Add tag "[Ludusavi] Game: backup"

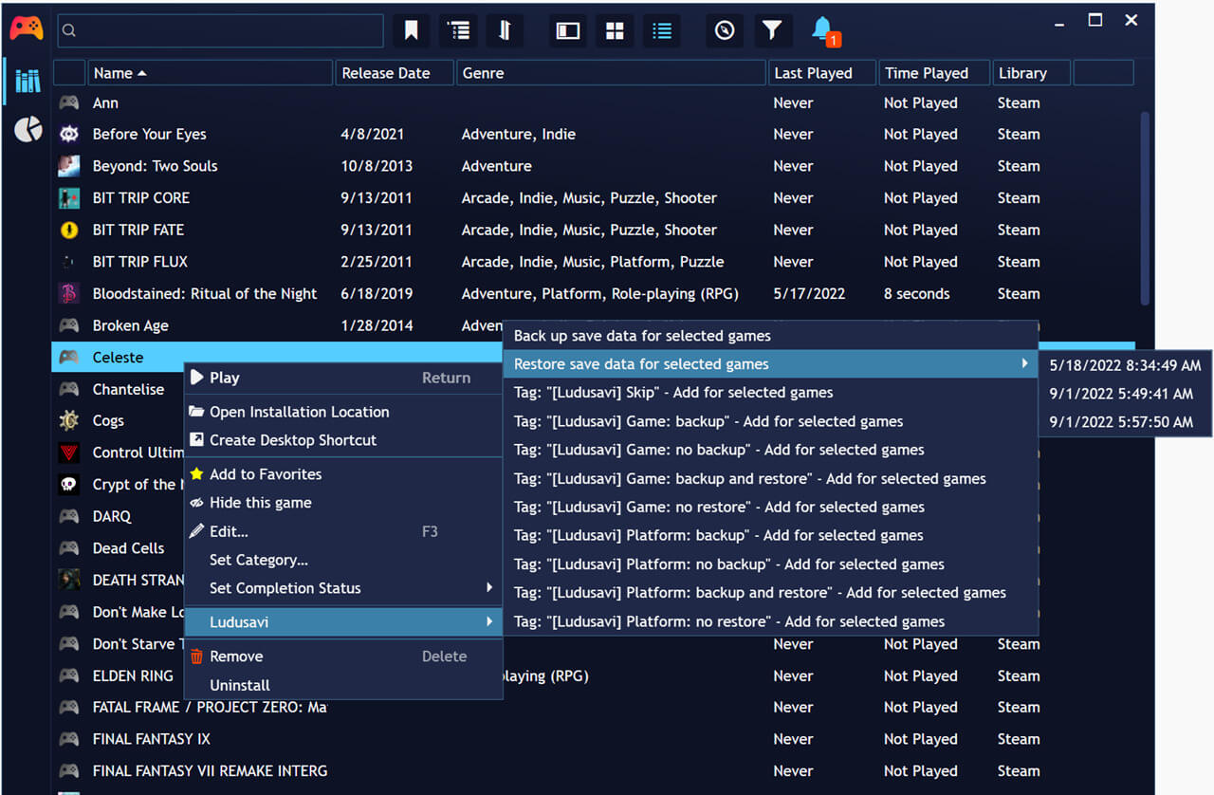pos(770,421)
